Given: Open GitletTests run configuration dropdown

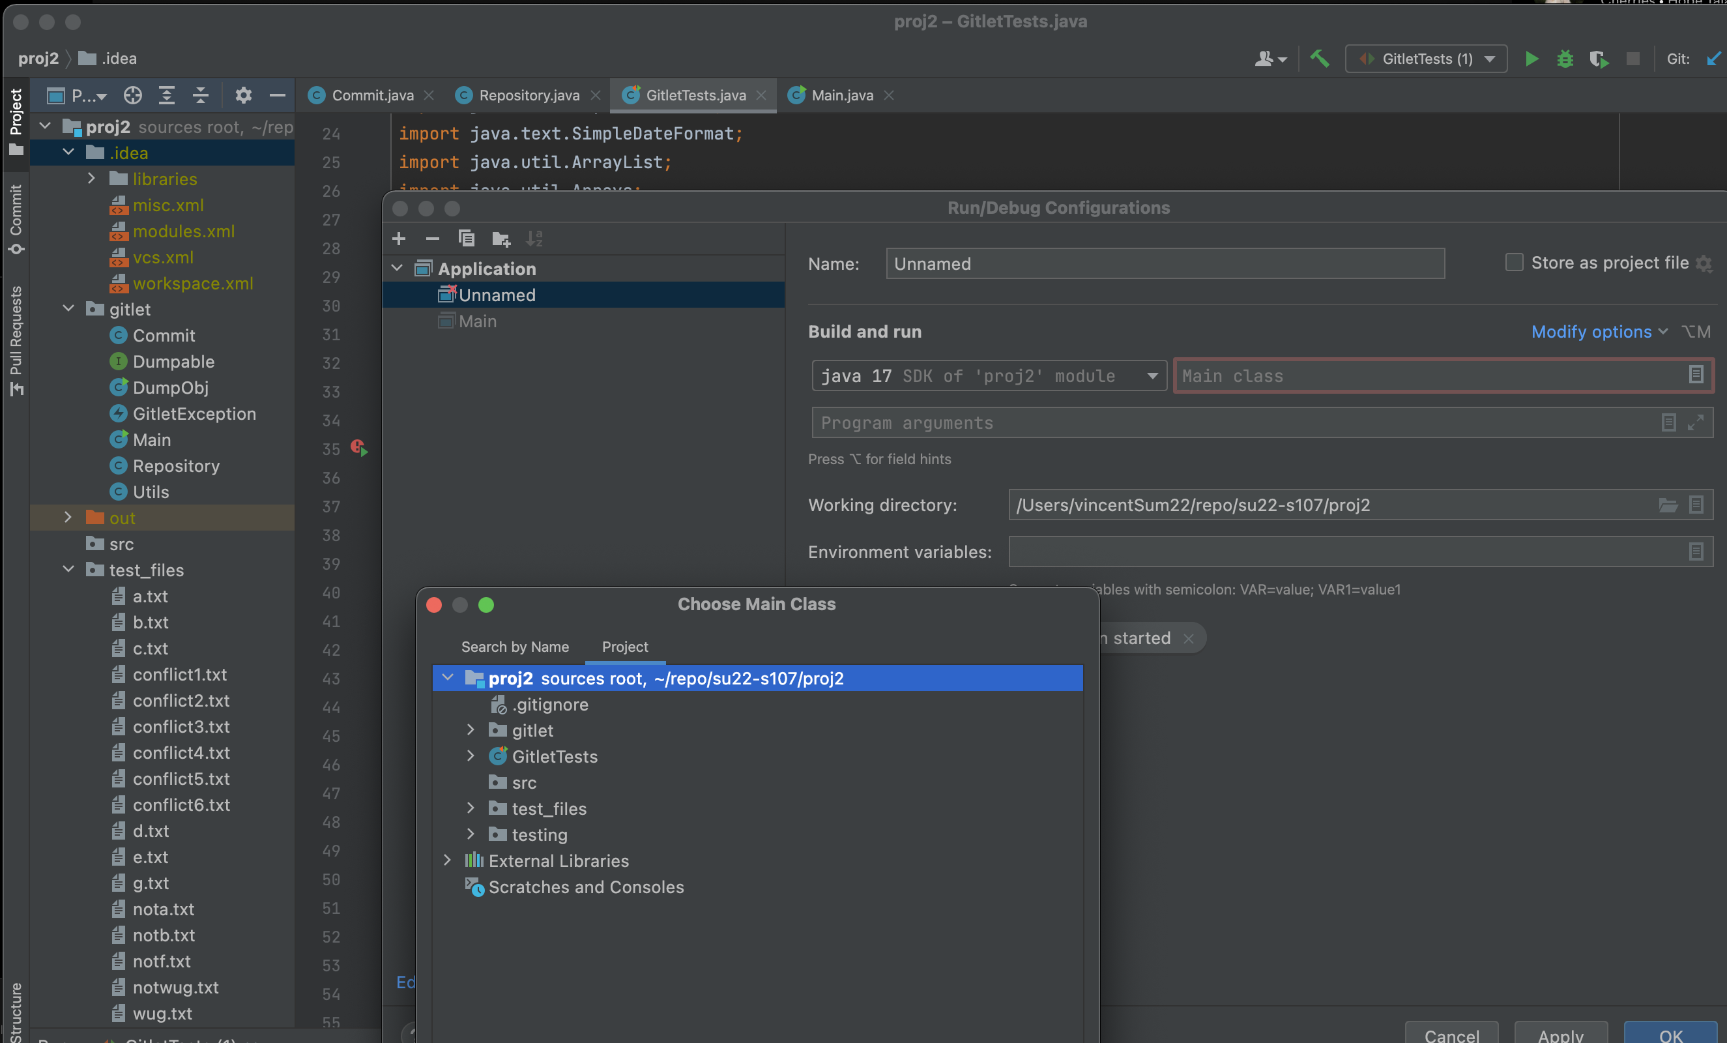Looking at the screenshot, I should pos(1426,59).
